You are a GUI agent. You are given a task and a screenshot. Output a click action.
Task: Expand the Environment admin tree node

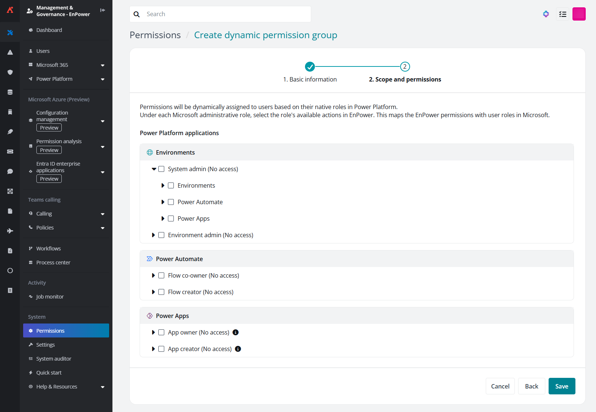click(153, 235)
